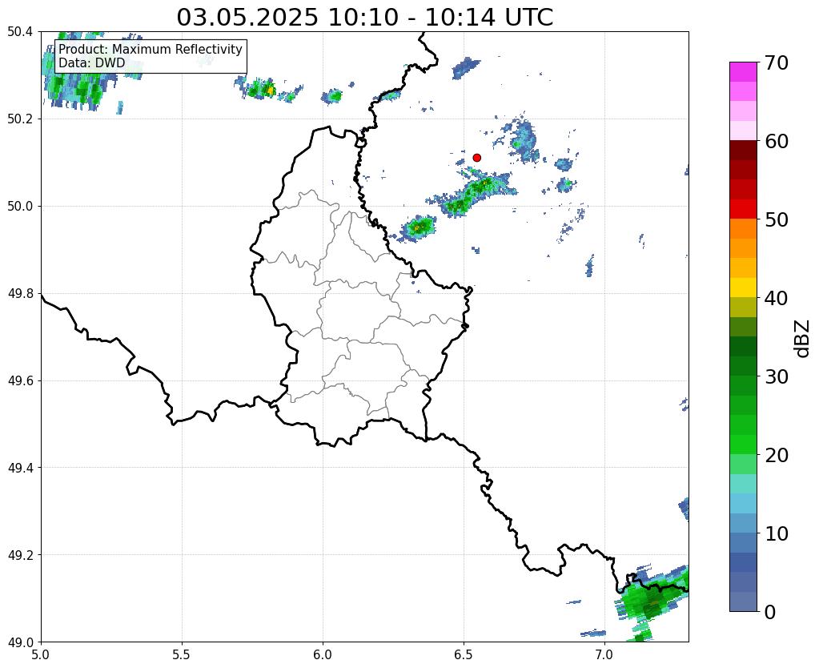Click the colorbar tick label 10

pos(776,533)
